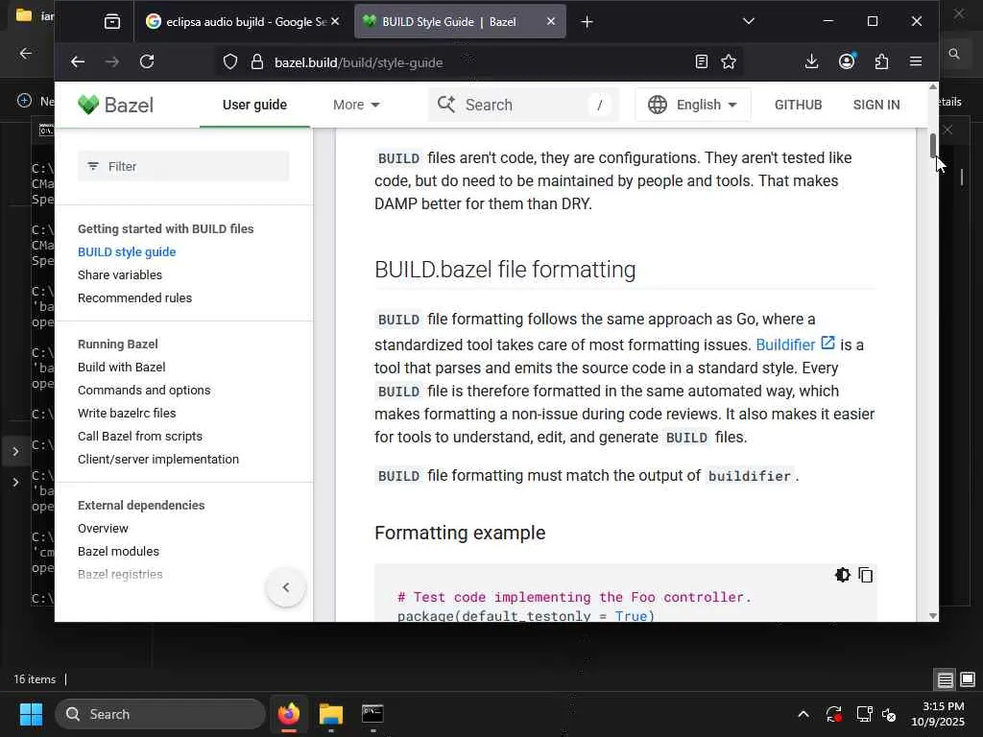
Task: Click SIGN IN
Action: point(876,105)
